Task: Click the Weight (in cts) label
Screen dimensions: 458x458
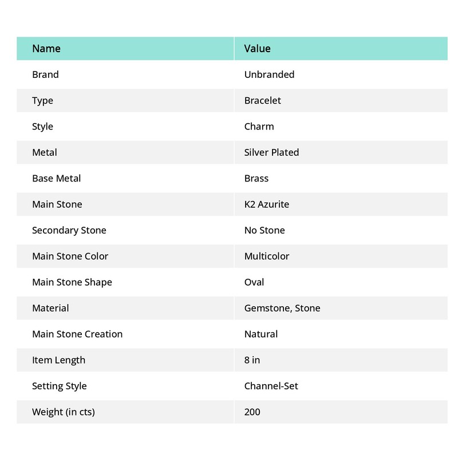Action: pos(64,412)
